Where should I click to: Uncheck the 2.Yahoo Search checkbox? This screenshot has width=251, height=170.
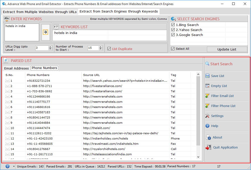coord(173,30)
